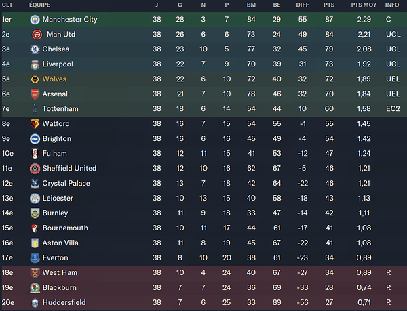Click the Man Utd club badge
The height and width of the screenshot is (311, 407).
tap(37, 35)
